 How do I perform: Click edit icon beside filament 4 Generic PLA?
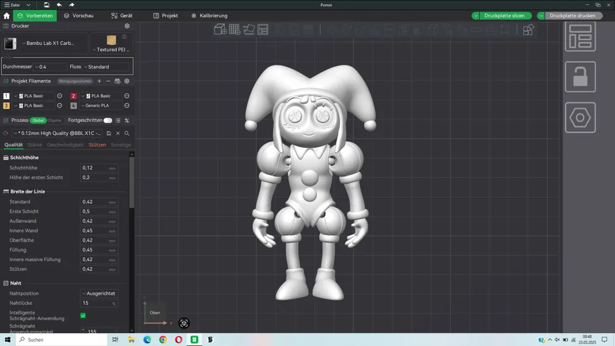(127, 105)
